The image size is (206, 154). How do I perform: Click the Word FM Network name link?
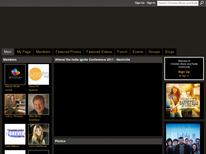[x=34, y=88]
